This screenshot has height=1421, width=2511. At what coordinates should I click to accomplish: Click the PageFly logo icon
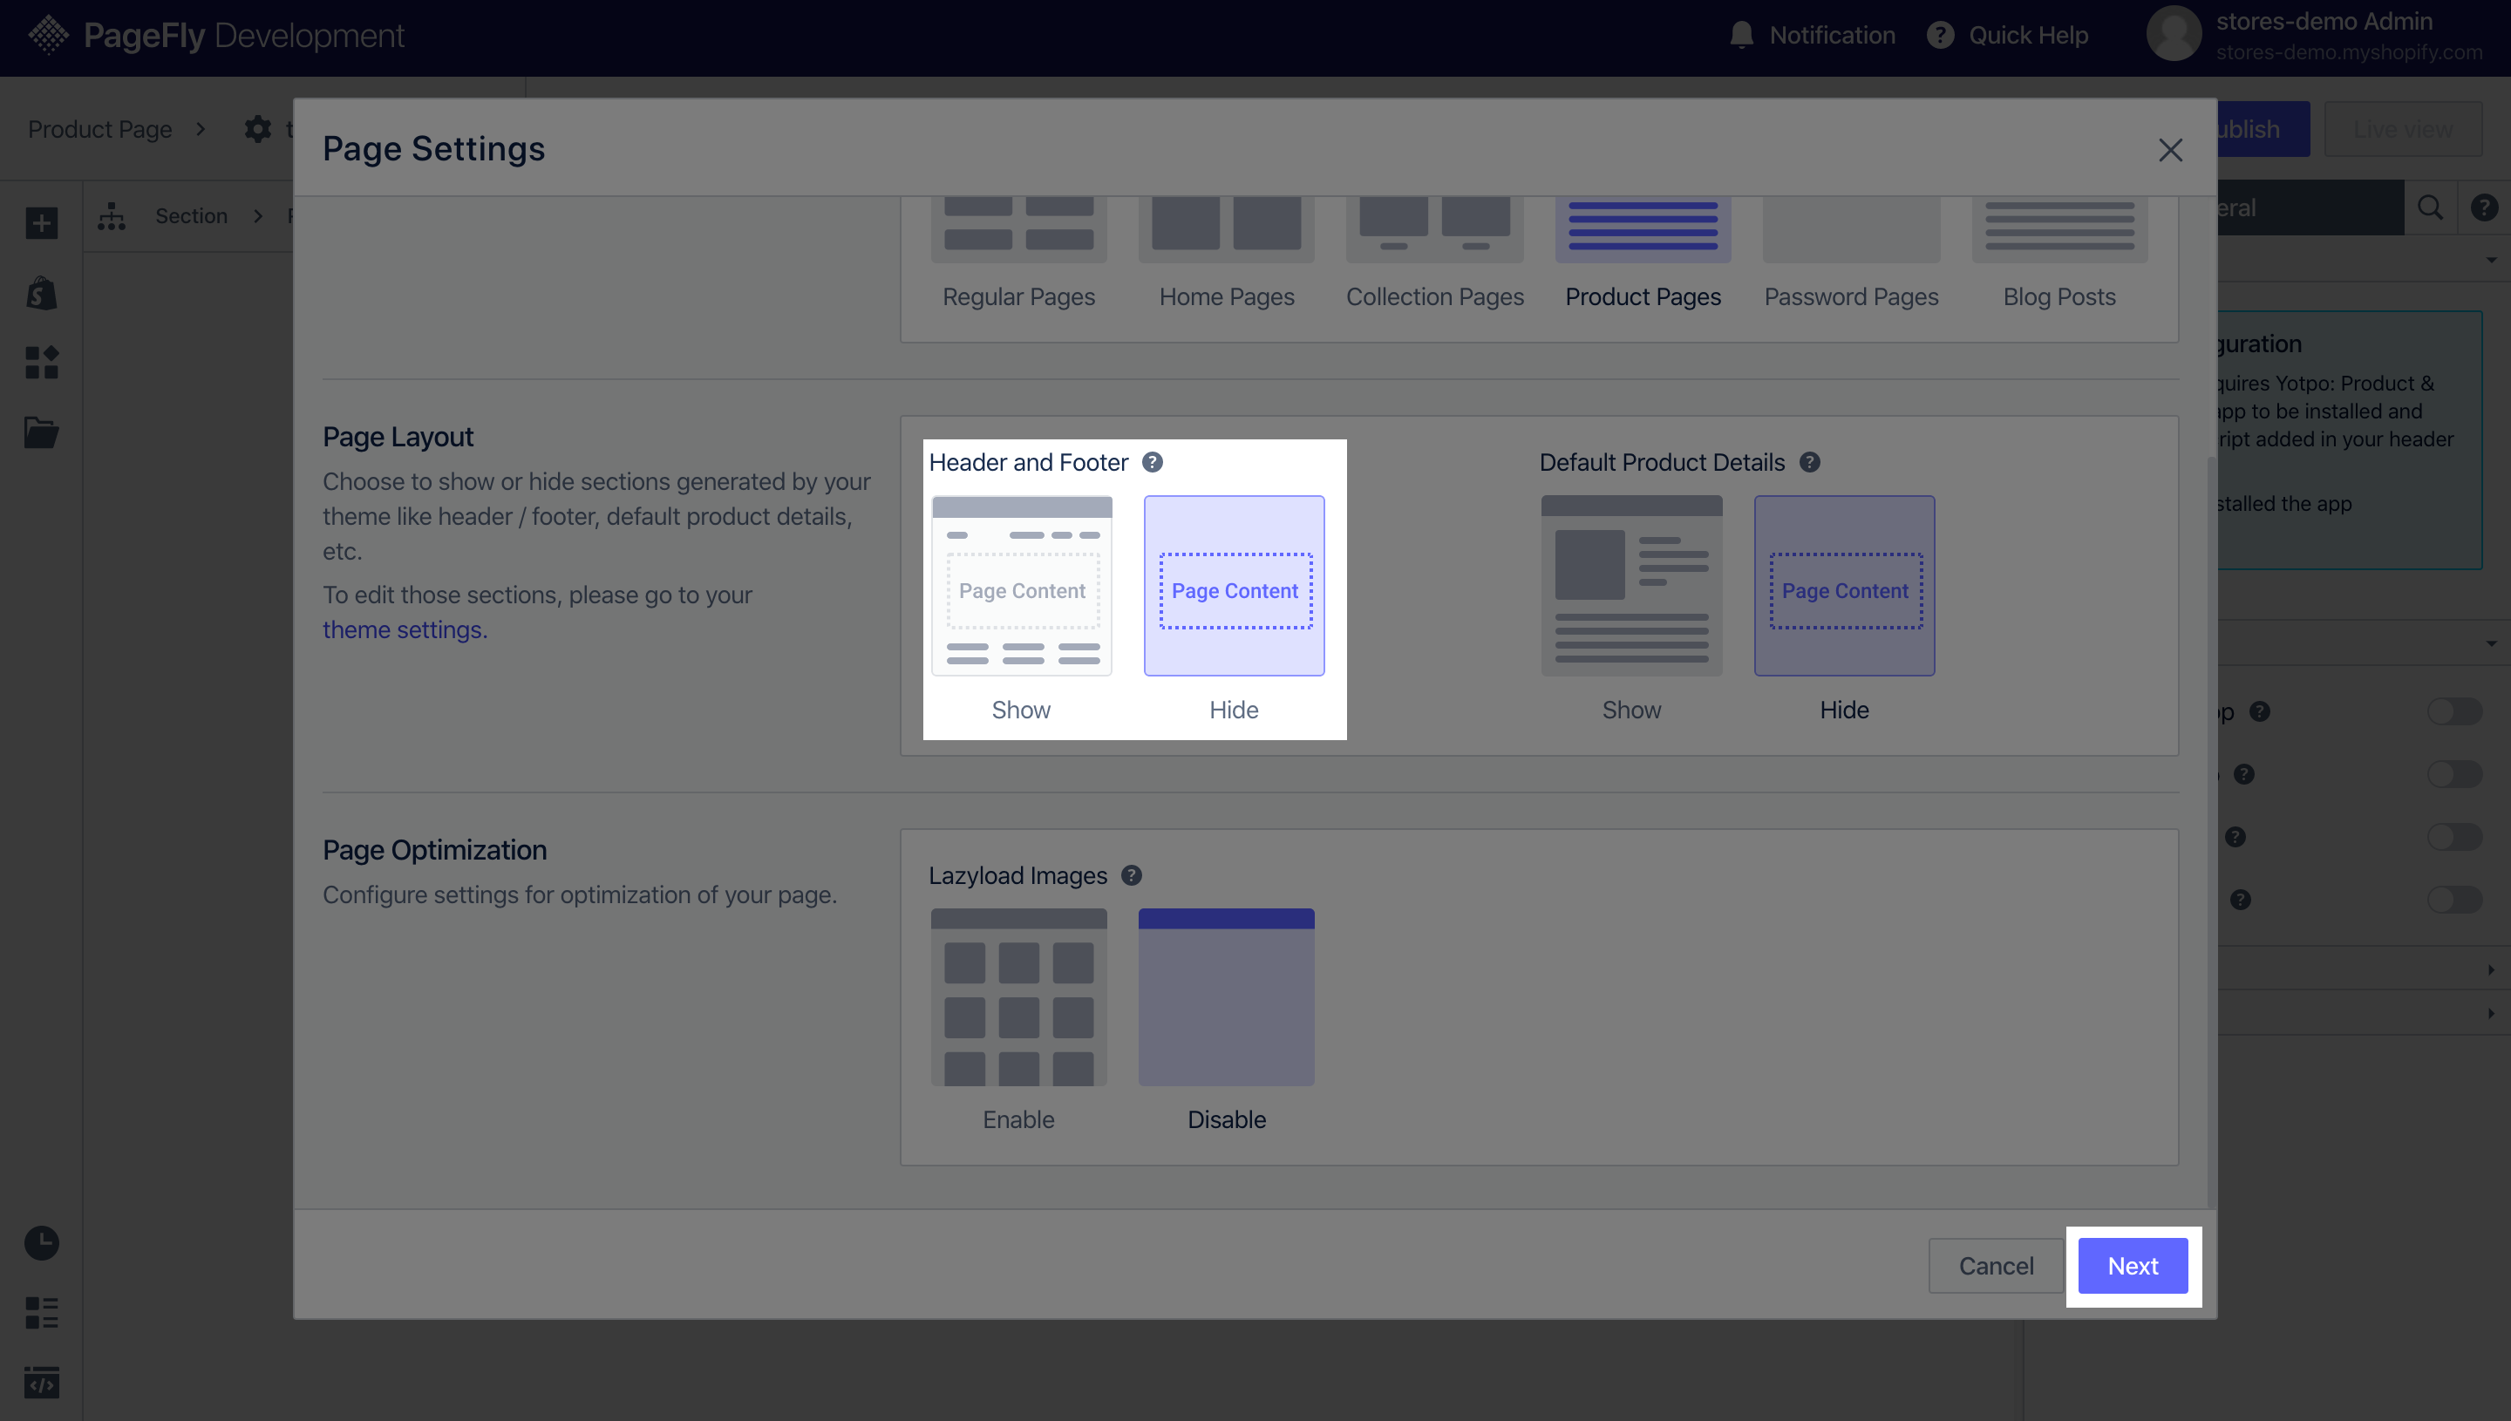coord(48,35)
